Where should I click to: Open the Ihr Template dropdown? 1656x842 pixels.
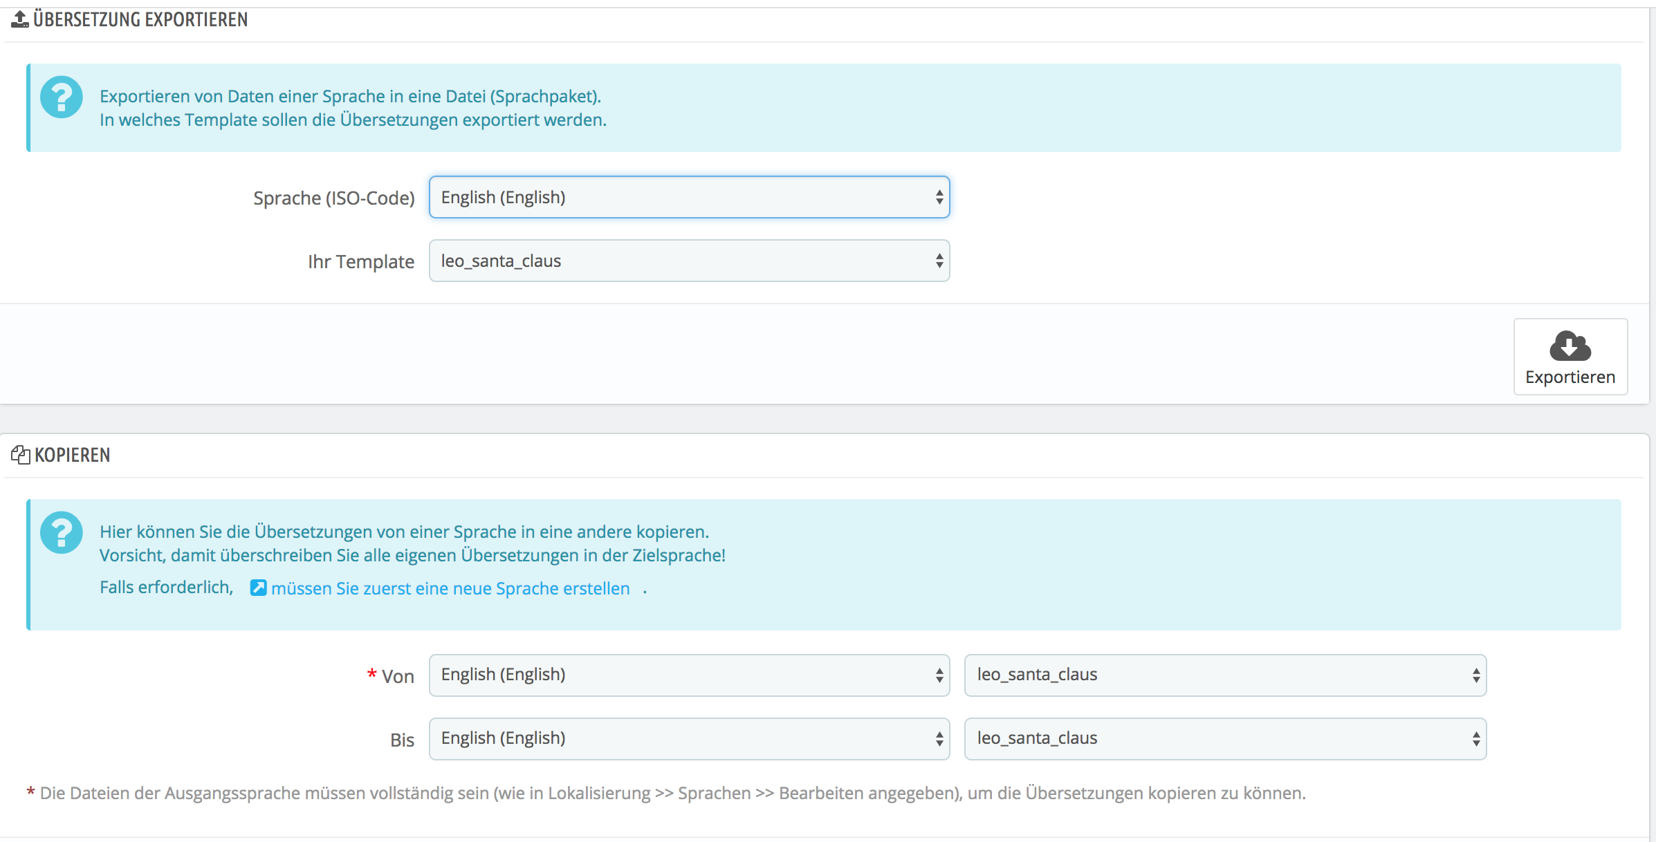[x=689, y=261]
